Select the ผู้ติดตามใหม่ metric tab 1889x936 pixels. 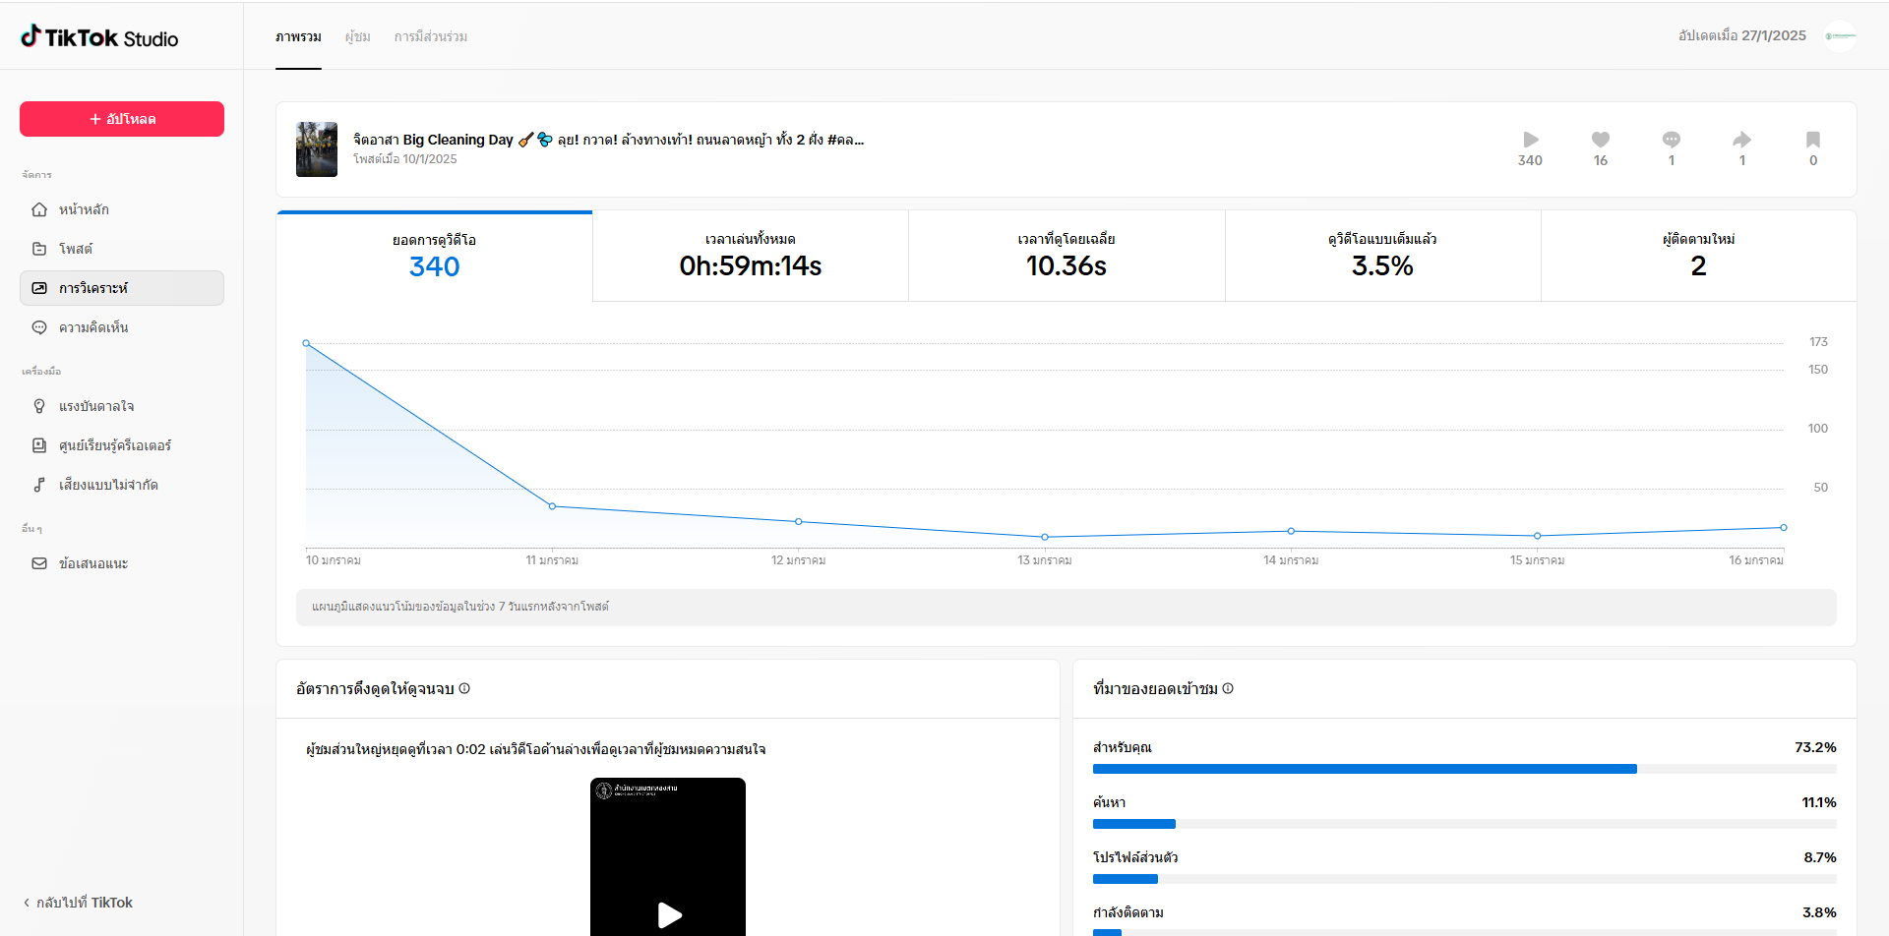click(1698, 256)
